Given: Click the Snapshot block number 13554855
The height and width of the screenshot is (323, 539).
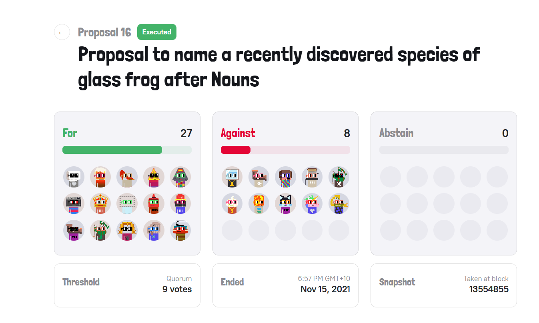Looking at the screenshot, I should pos(489,289).
